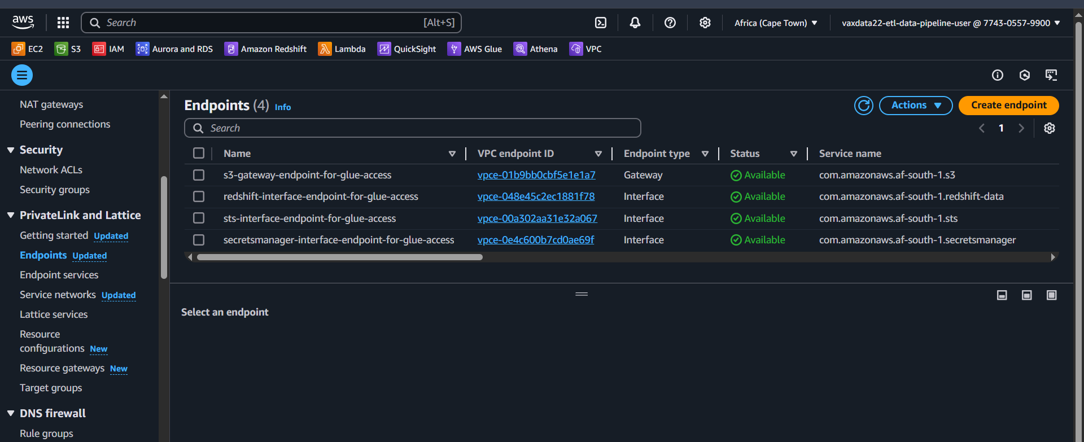Open table preferences gear icon
This screenshot has height=442, width=1084.
tap(1050, 128)
